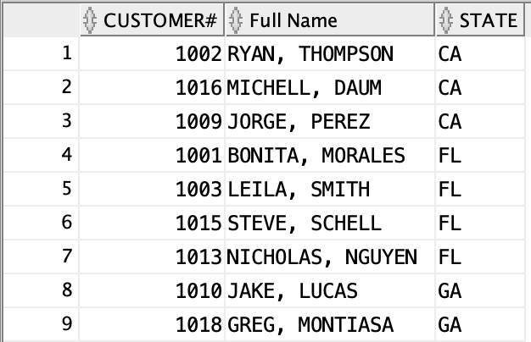Click customer number 1009 cell
Viewport: 531px width, 342px height.
point(198,121)
